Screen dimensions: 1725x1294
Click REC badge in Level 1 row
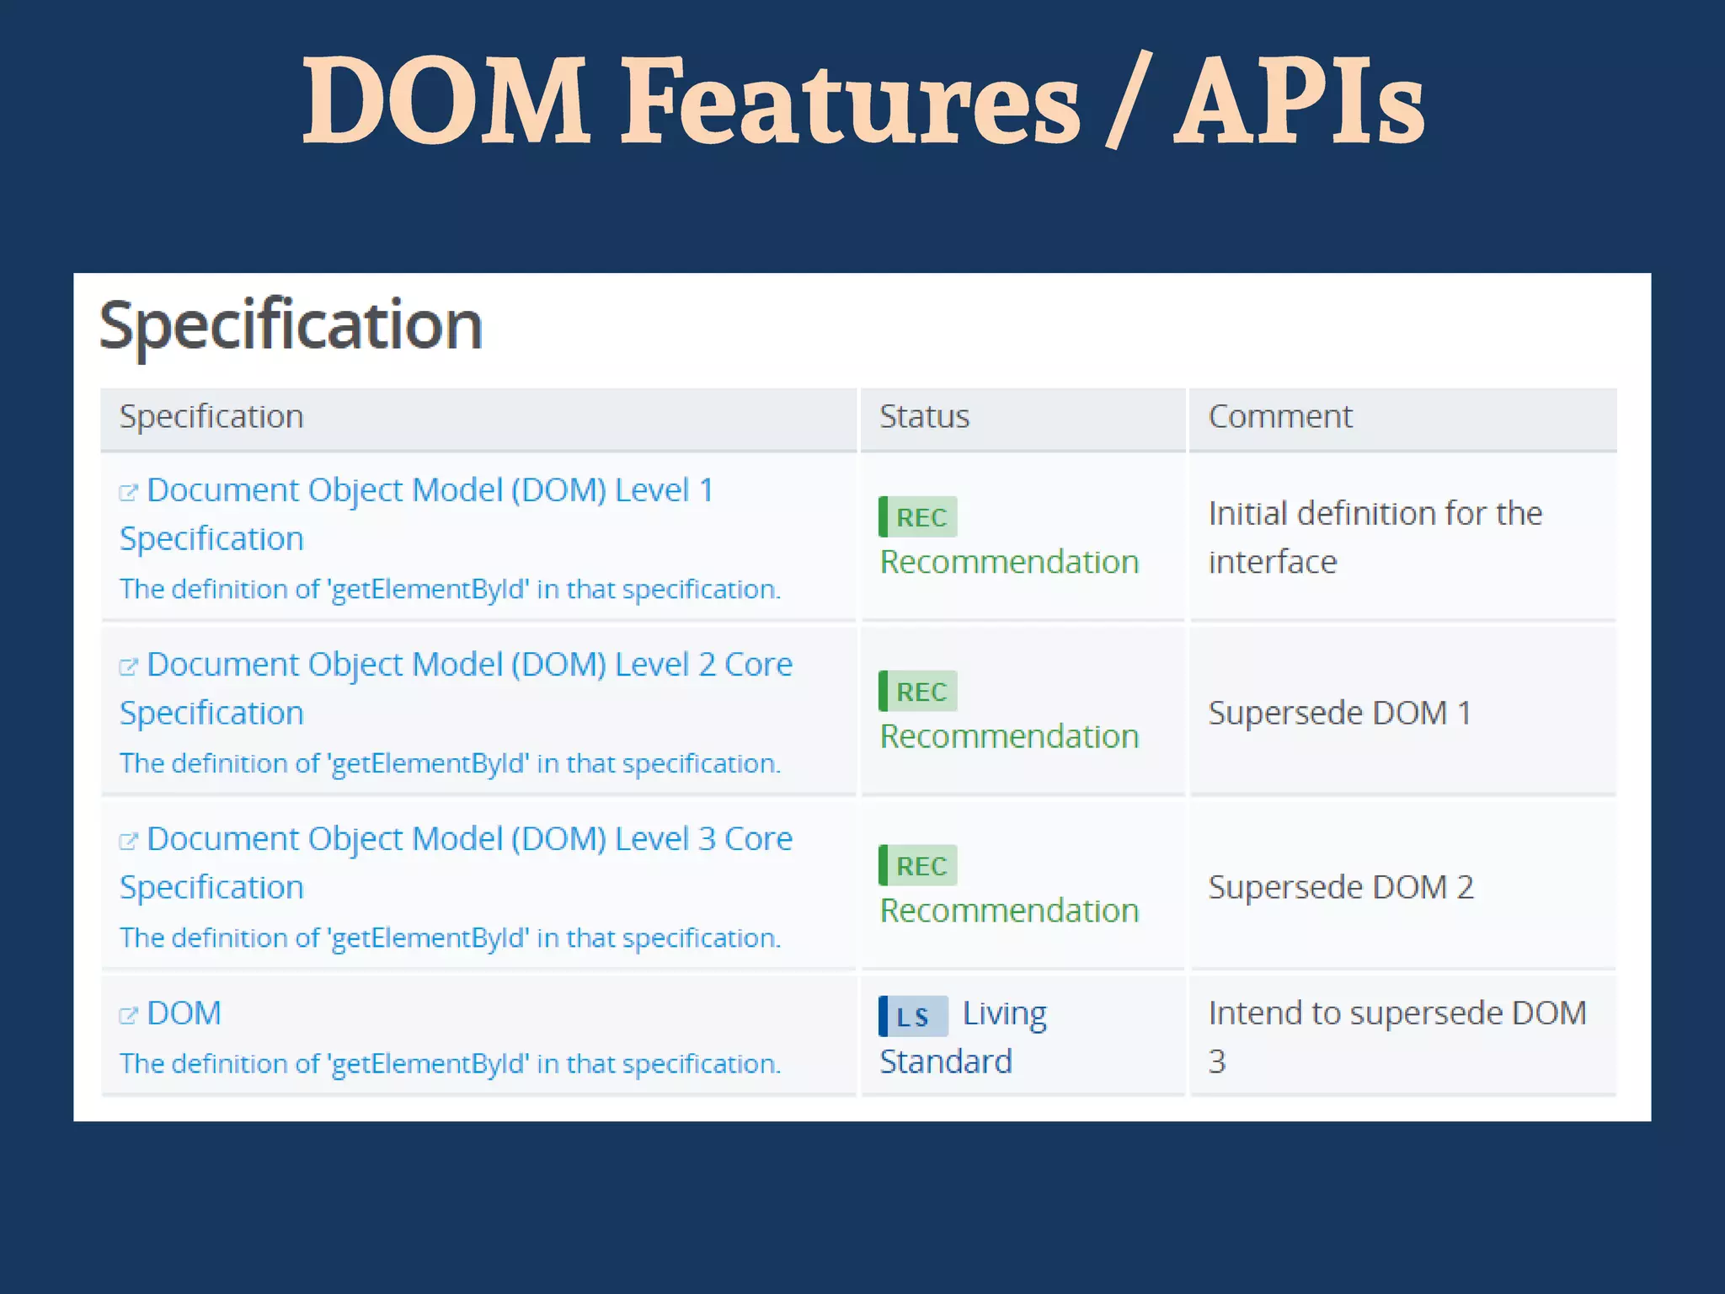point(918,517)
